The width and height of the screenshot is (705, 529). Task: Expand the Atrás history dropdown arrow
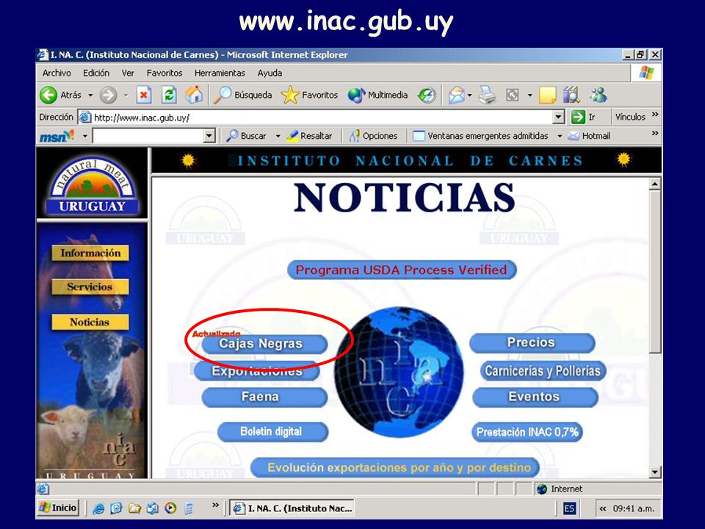point(90,96)
